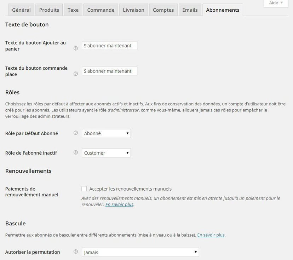This screenshot has height=260, width=293.
Task: Expand the Aide panel
Action: click(275, 3)
